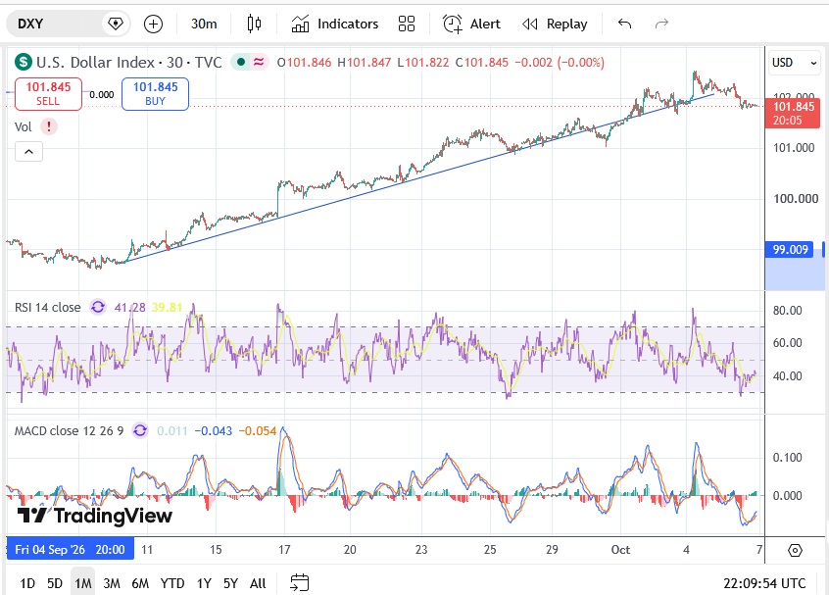Toggle the green market status indicator
The width and height of the screenshot is (829, 595).
[241, 62]
